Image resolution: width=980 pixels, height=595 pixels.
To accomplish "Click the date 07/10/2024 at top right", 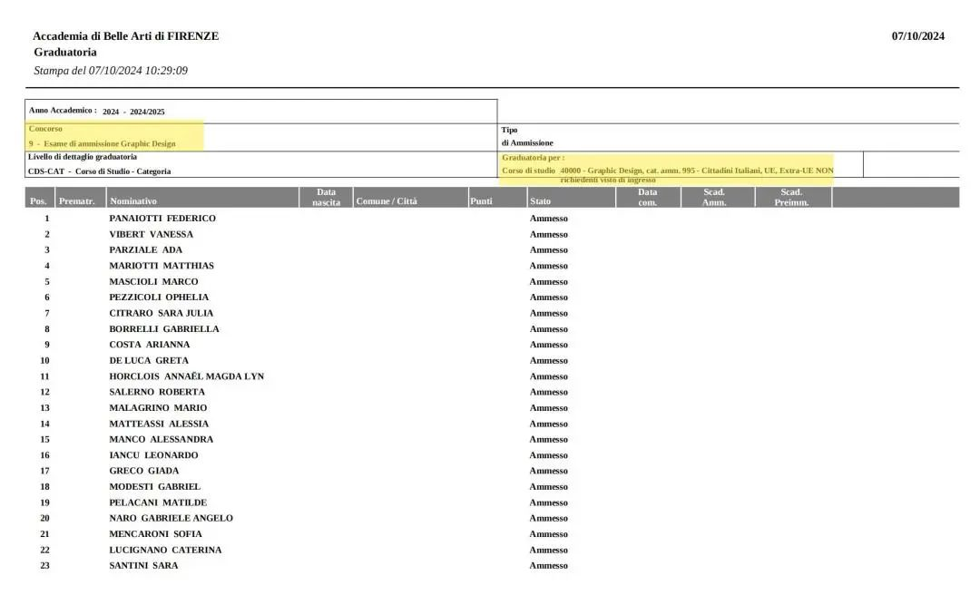I will point(917,36).
